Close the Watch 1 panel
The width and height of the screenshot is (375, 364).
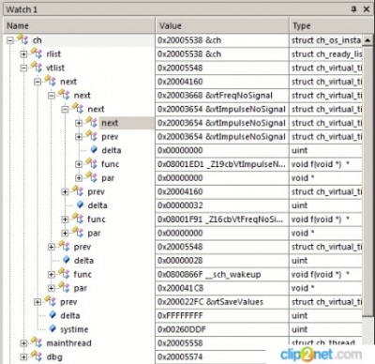click(x=367, y=9)
